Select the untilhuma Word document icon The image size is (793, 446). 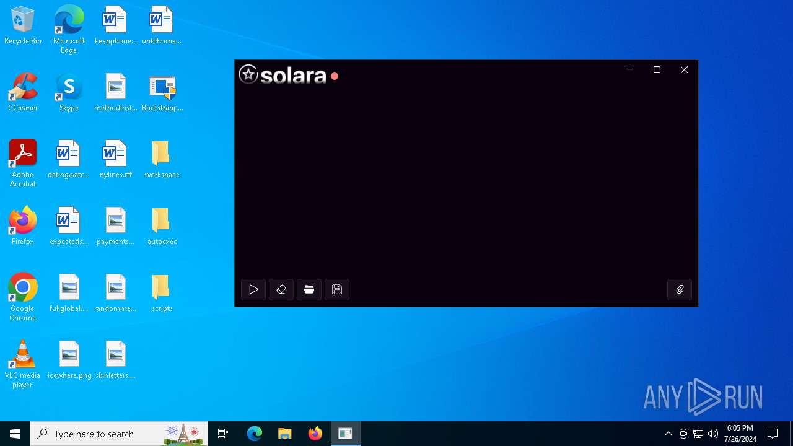(x=162, y=26)
